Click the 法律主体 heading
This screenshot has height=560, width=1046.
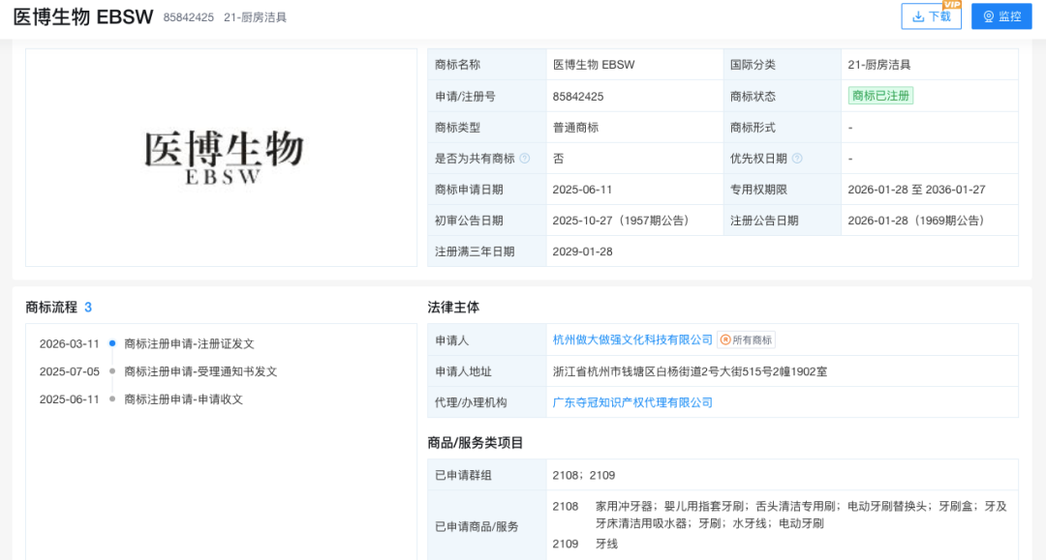pyautogui.click(x=453, y=307)
